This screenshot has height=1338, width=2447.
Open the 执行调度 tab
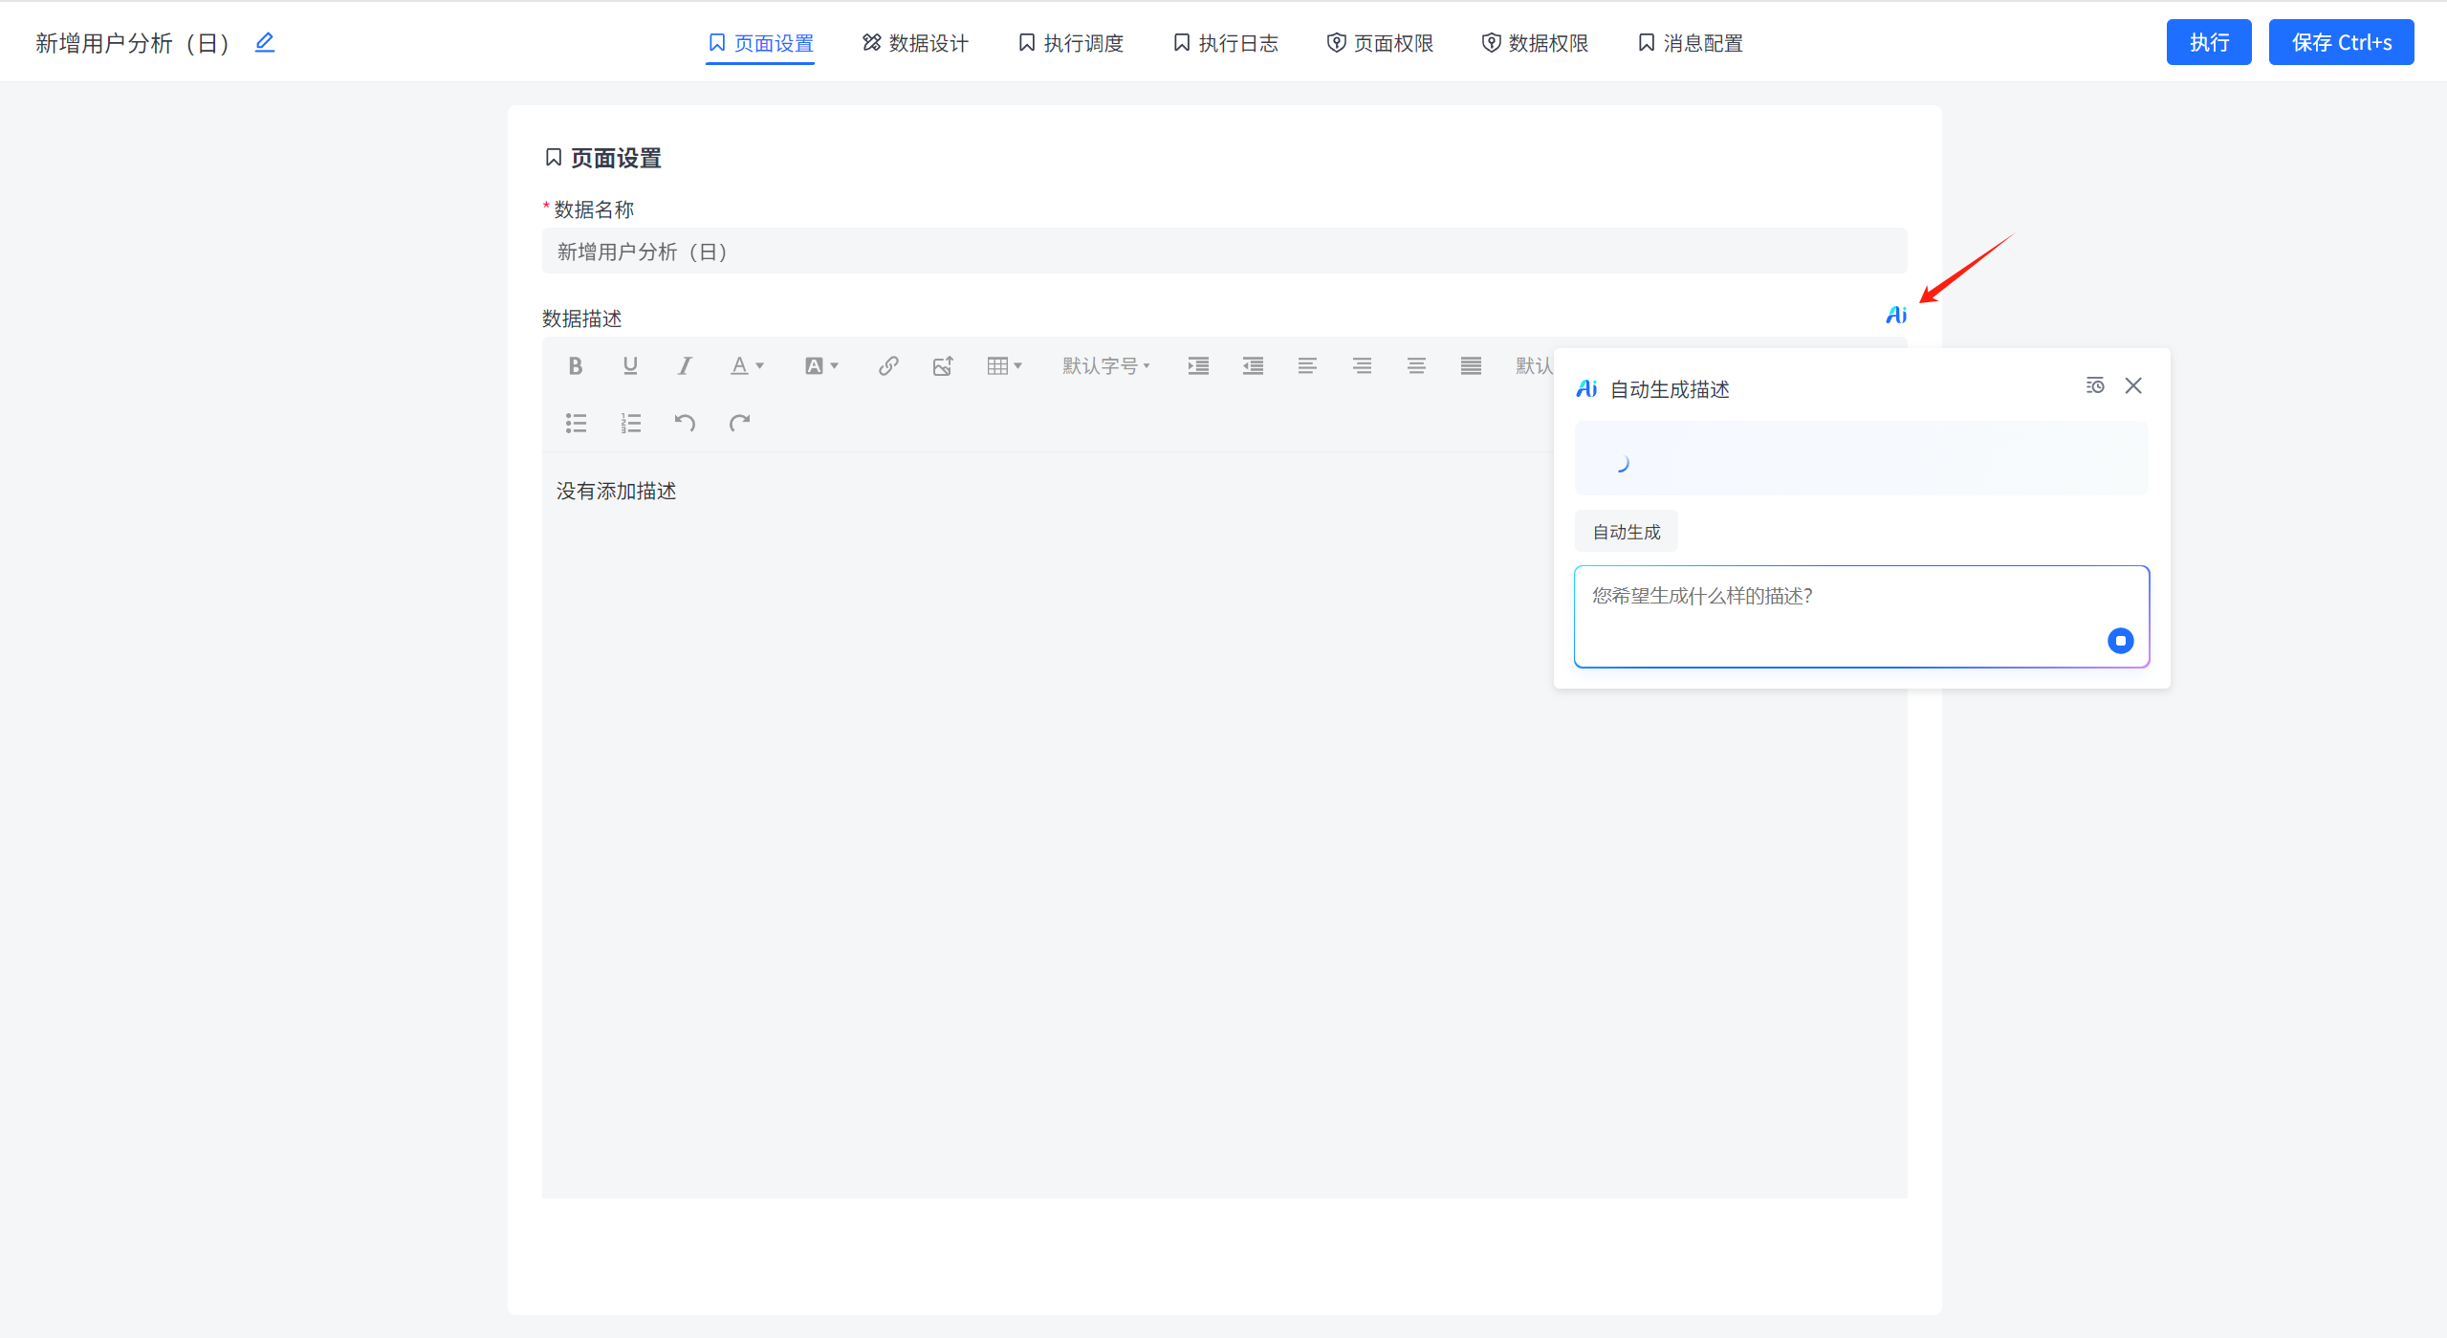(1071, 43)
